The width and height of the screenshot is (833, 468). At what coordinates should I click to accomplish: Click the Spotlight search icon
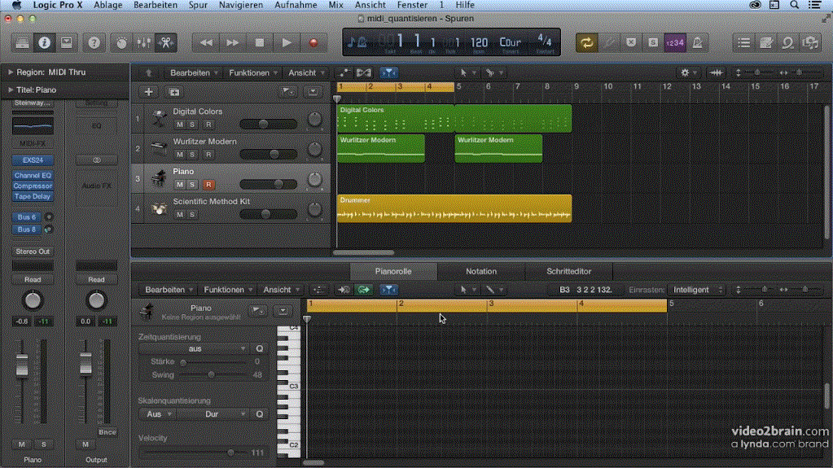pos(794,5)
